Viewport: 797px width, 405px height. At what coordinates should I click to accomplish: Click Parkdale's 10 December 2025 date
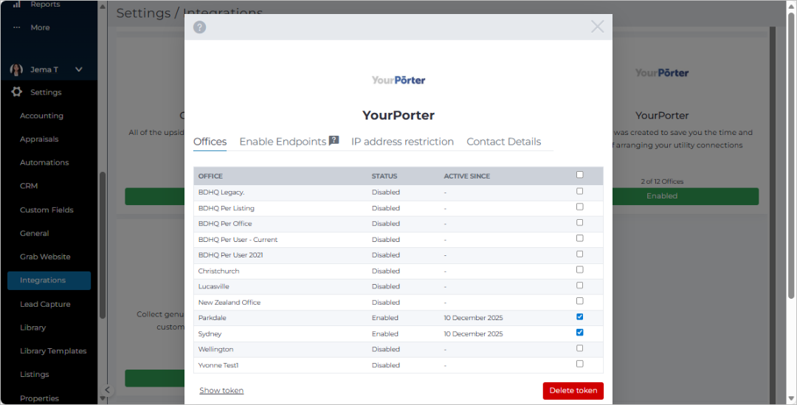tap(473, 318)
